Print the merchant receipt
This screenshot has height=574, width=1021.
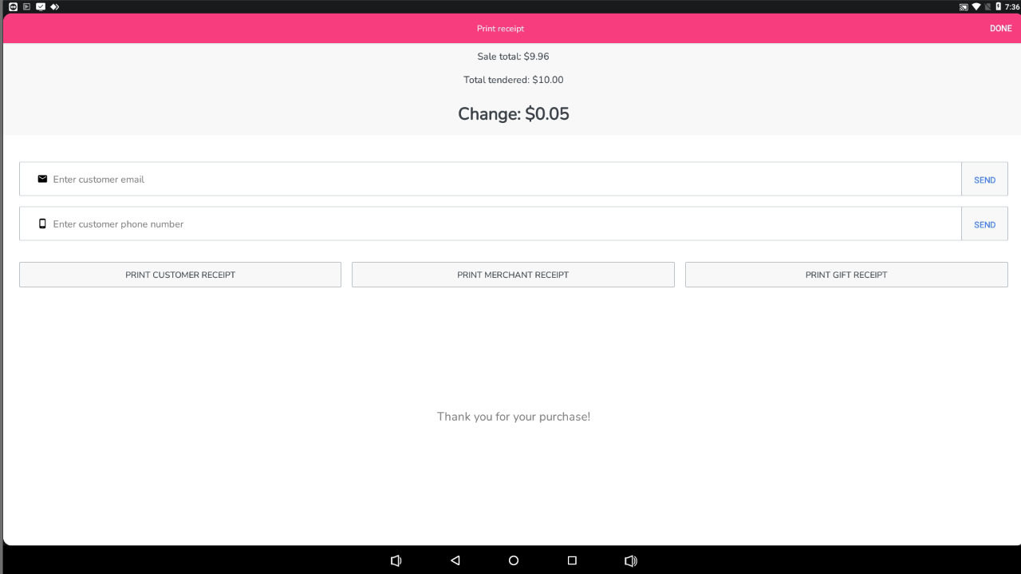(513, 275)
